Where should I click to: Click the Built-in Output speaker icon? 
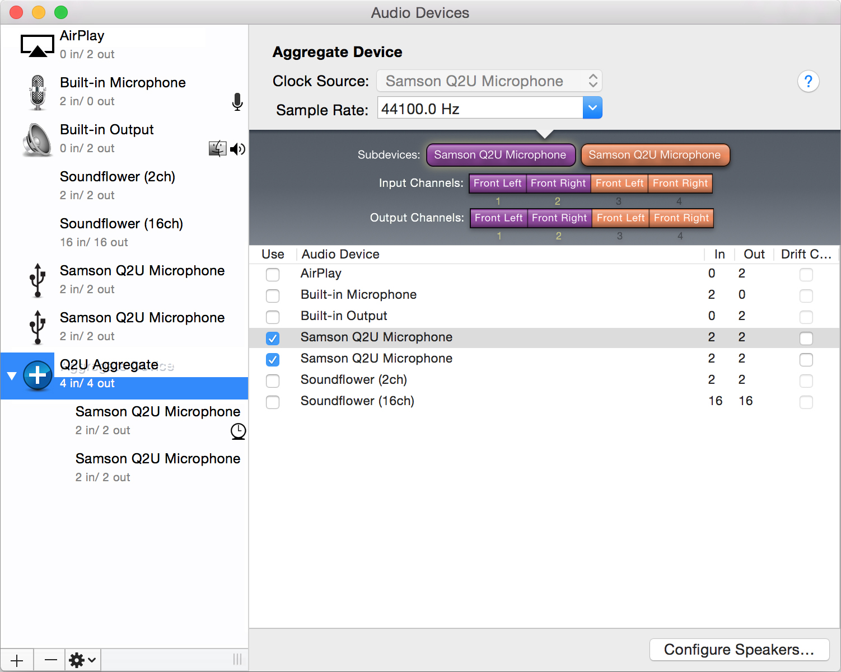point(37,139)
